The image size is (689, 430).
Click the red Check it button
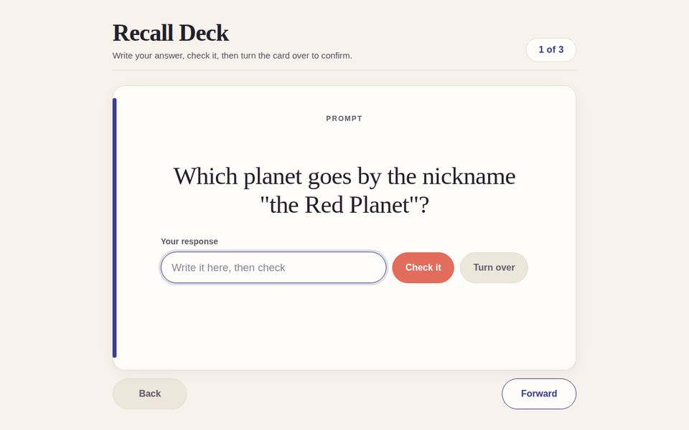pyautogui.click(x=423, y=267)
